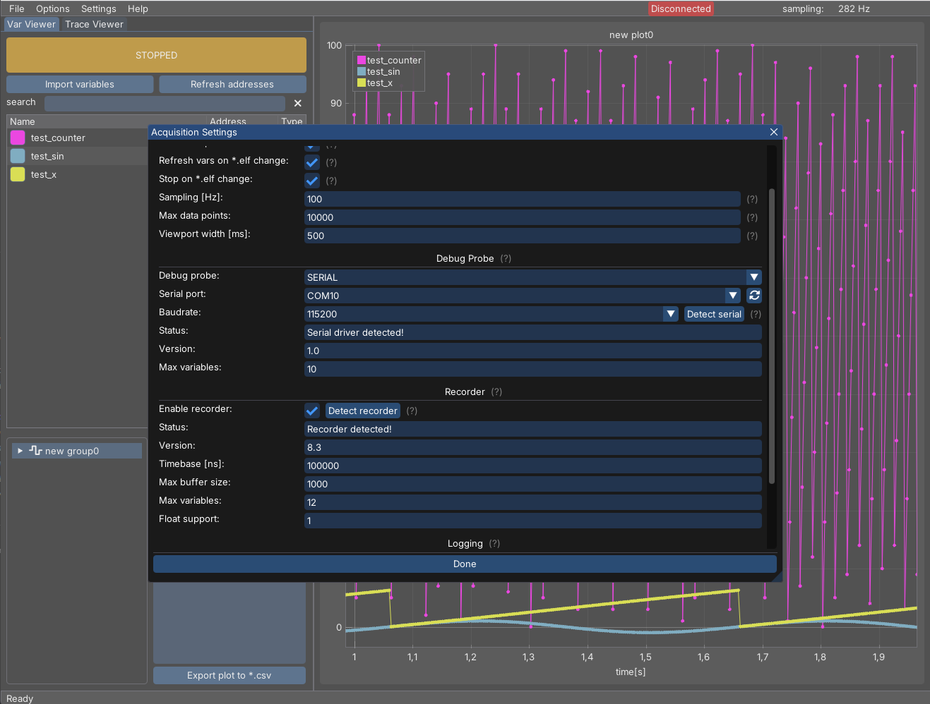930x704 pixels.
Task: Toggle Refresh vars on *.elf change checkbox
Action: pyautogui.click(x=312, y=162)
